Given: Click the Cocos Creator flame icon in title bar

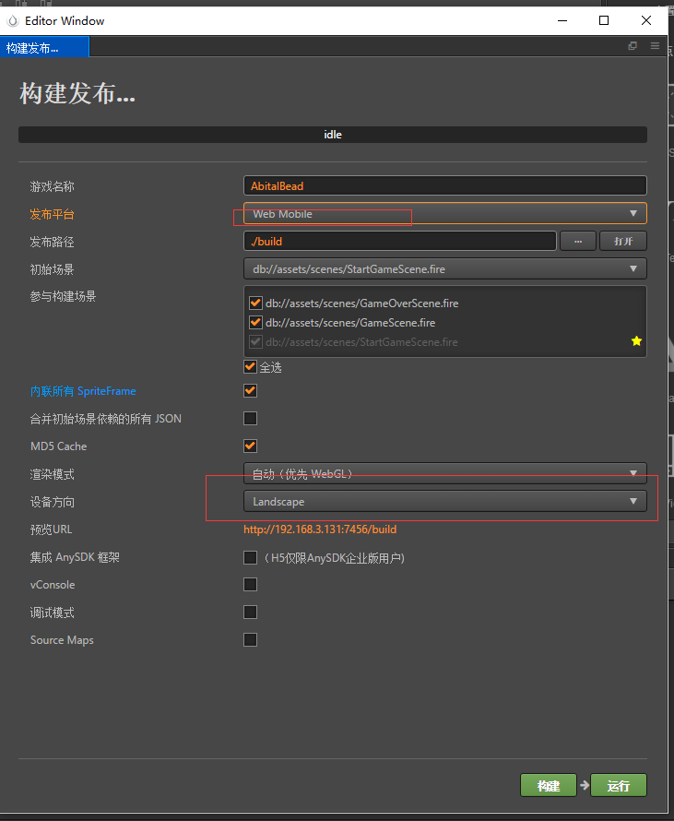Looking at the screenshot, I should tap(13, 21).
